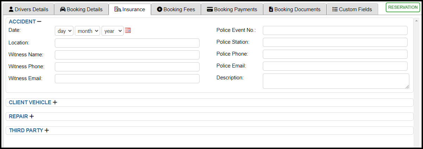This screenshot has width=423, height=149.
Task: Select the Witness Email field
Action: [127, 79]
